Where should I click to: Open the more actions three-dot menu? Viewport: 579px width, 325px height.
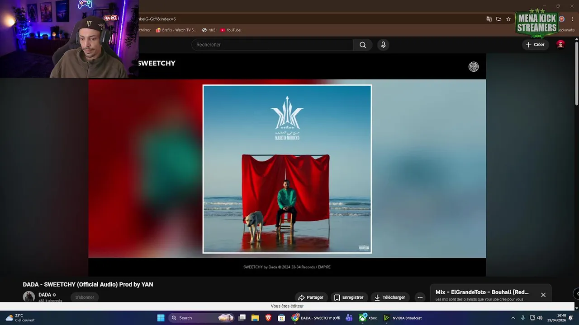click(x=420, y=297)
